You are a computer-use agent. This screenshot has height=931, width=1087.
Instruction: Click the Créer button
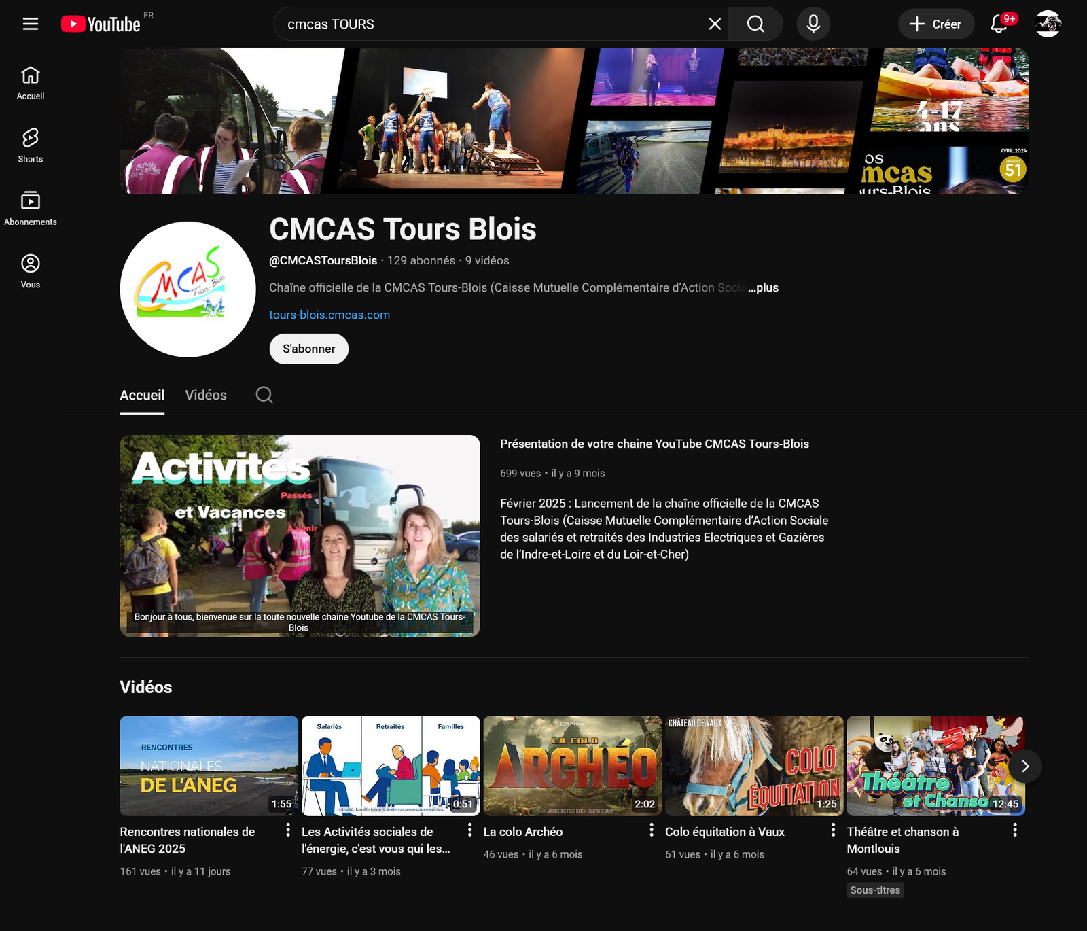click(936, 24)
